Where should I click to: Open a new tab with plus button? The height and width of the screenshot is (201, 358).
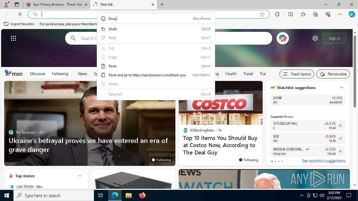162,4
